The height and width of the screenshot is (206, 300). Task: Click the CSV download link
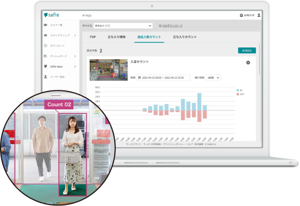(172, 26)
